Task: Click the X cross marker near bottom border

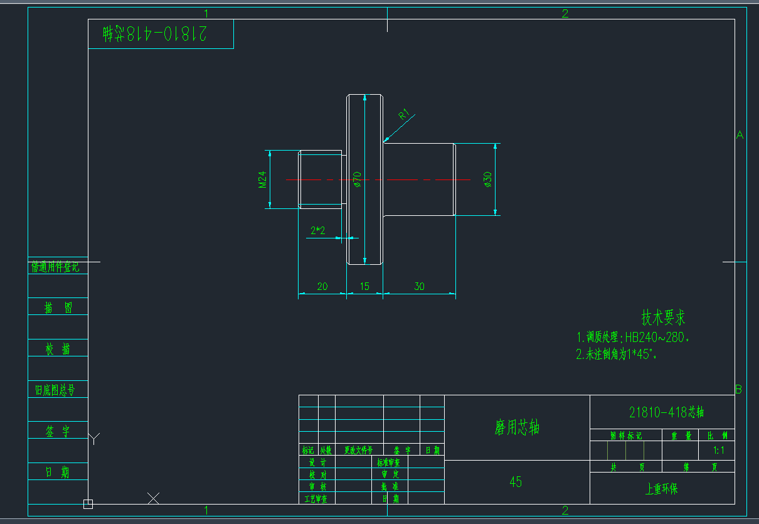Action: click(153, 498)
